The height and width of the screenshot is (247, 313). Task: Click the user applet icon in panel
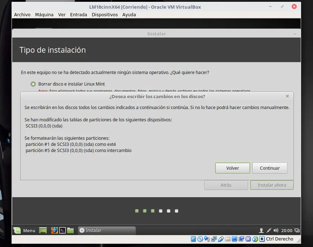point(261,231)
